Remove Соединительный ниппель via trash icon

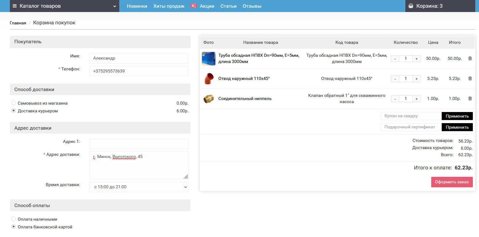coord(470,98)
